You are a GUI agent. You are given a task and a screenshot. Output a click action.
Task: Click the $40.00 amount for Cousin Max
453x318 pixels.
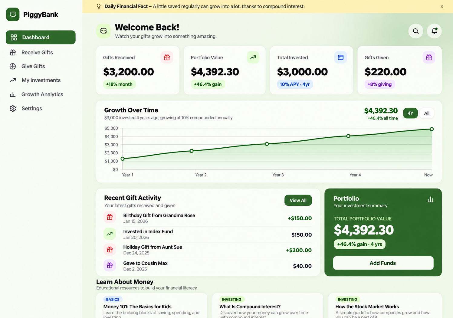pos(302,266)
